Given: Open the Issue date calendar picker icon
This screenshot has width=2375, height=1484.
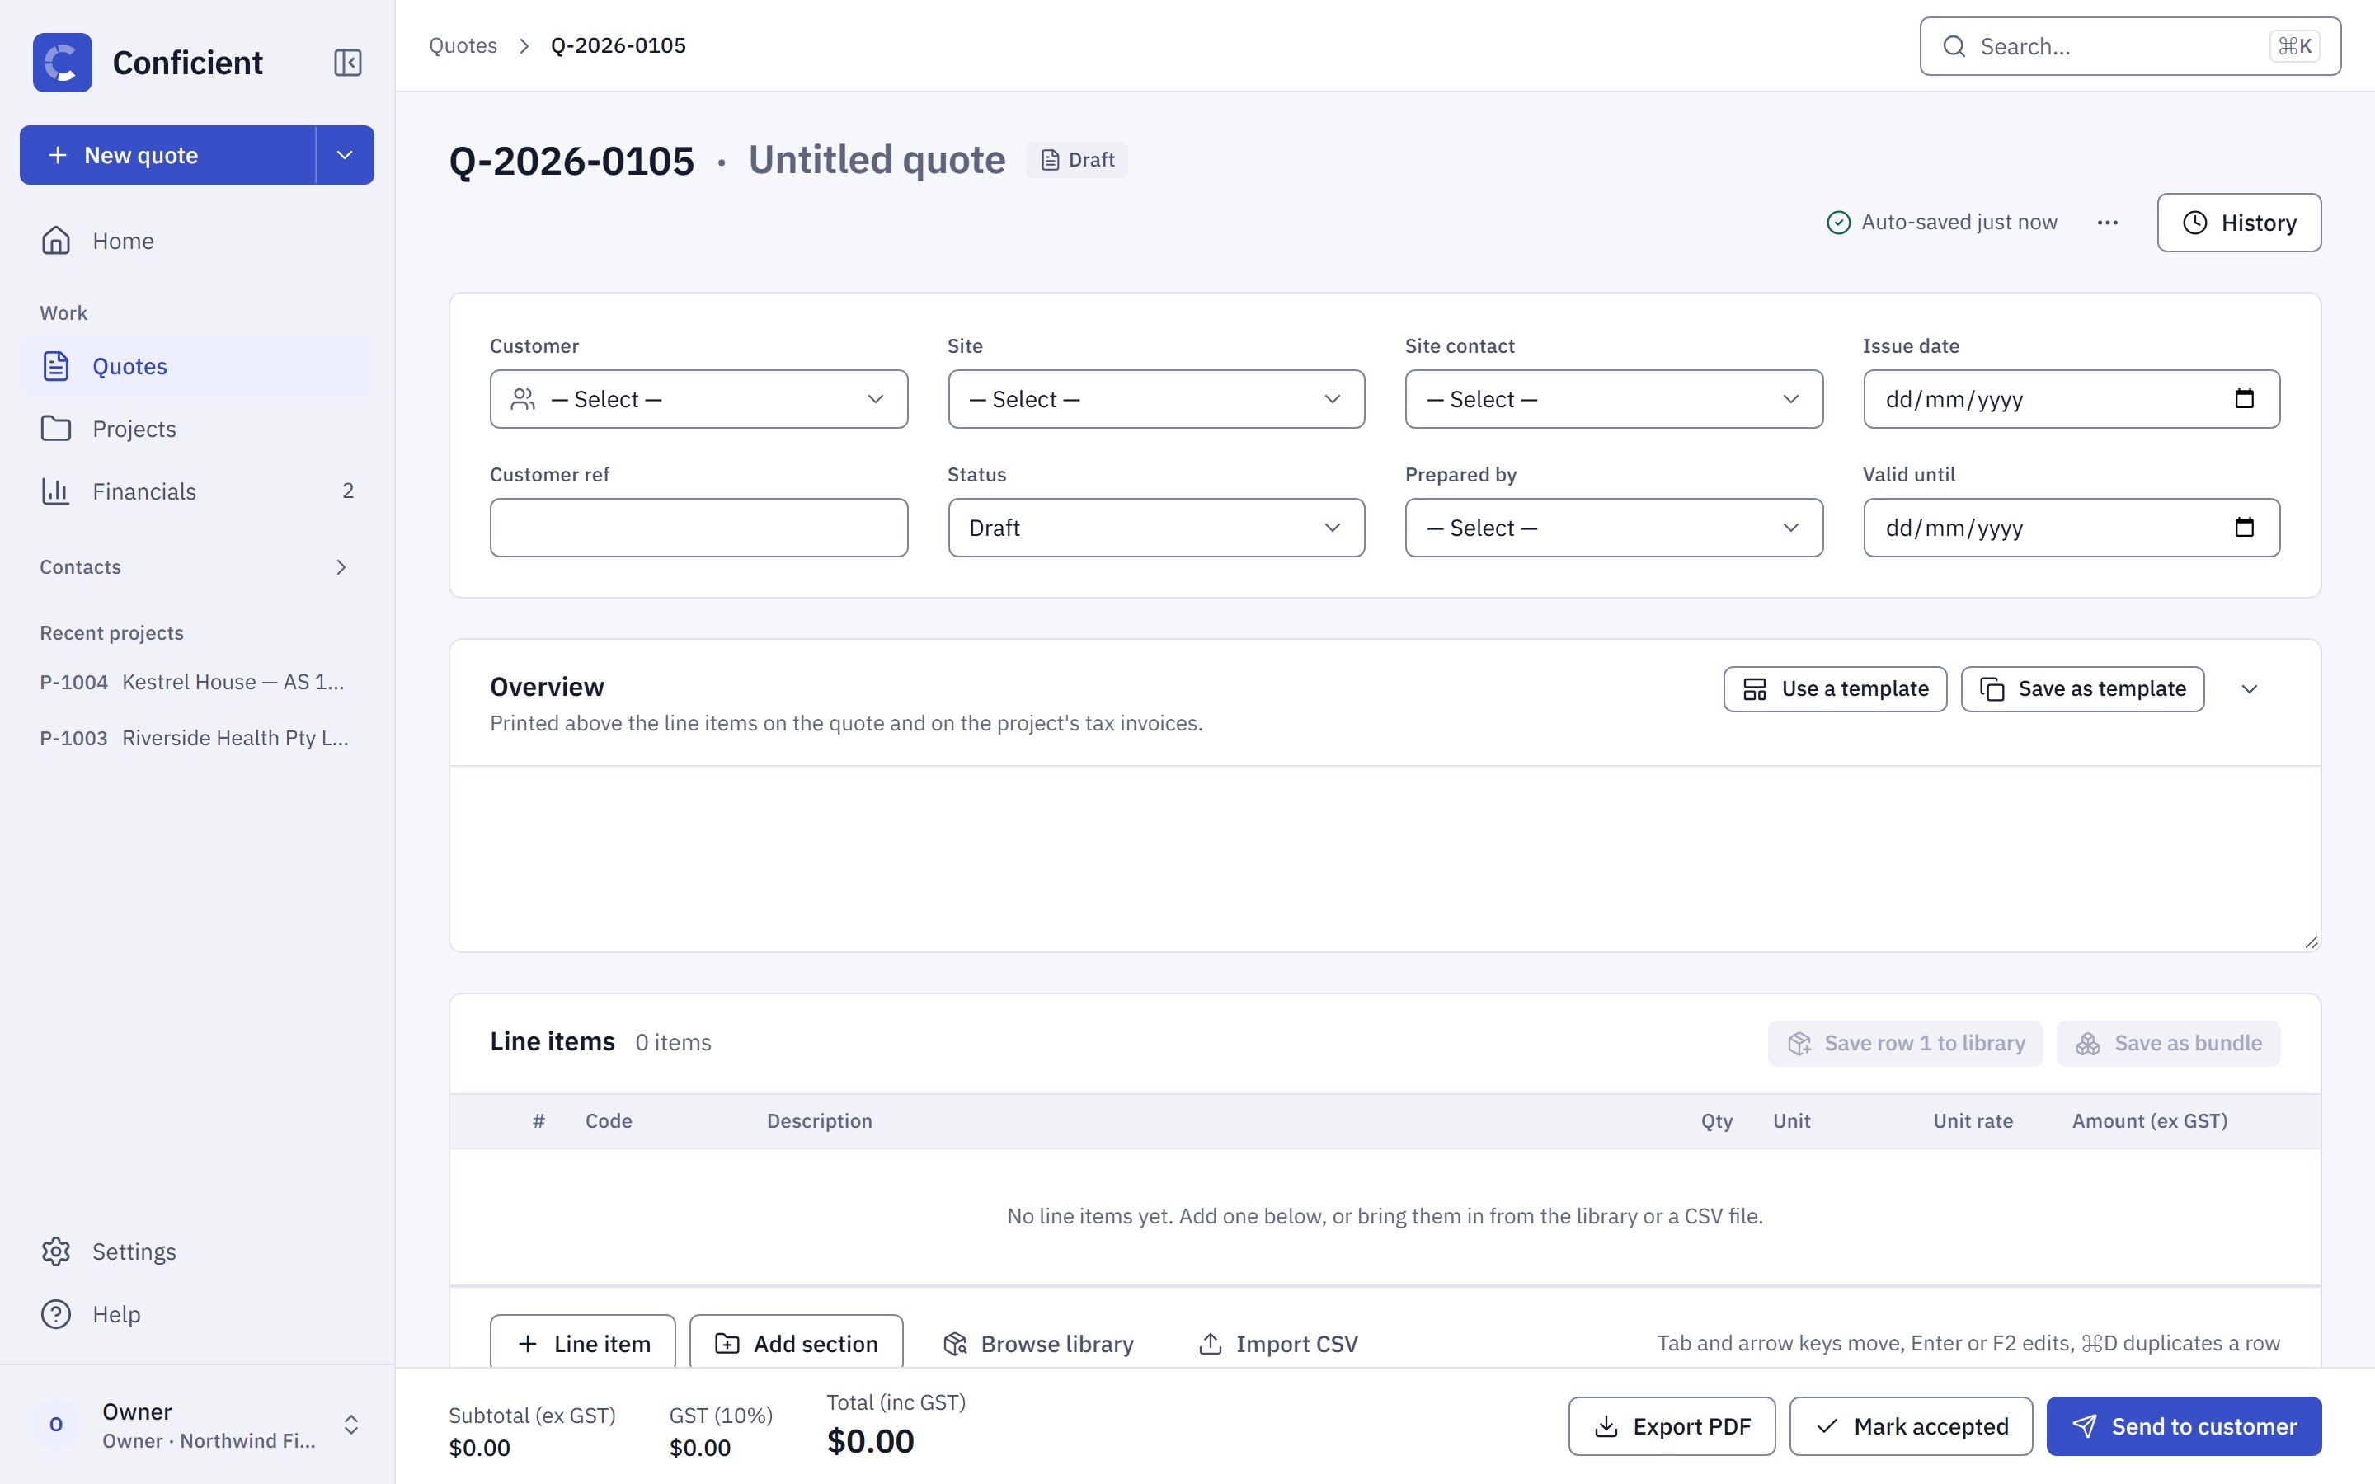Looking at the screenshot, I should pyautogui.click(x=2244, y=398).
